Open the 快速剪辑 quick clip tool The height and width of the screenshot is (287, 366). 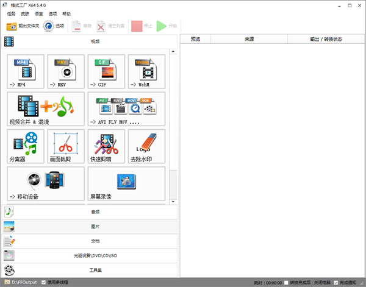tap(106, 146)
